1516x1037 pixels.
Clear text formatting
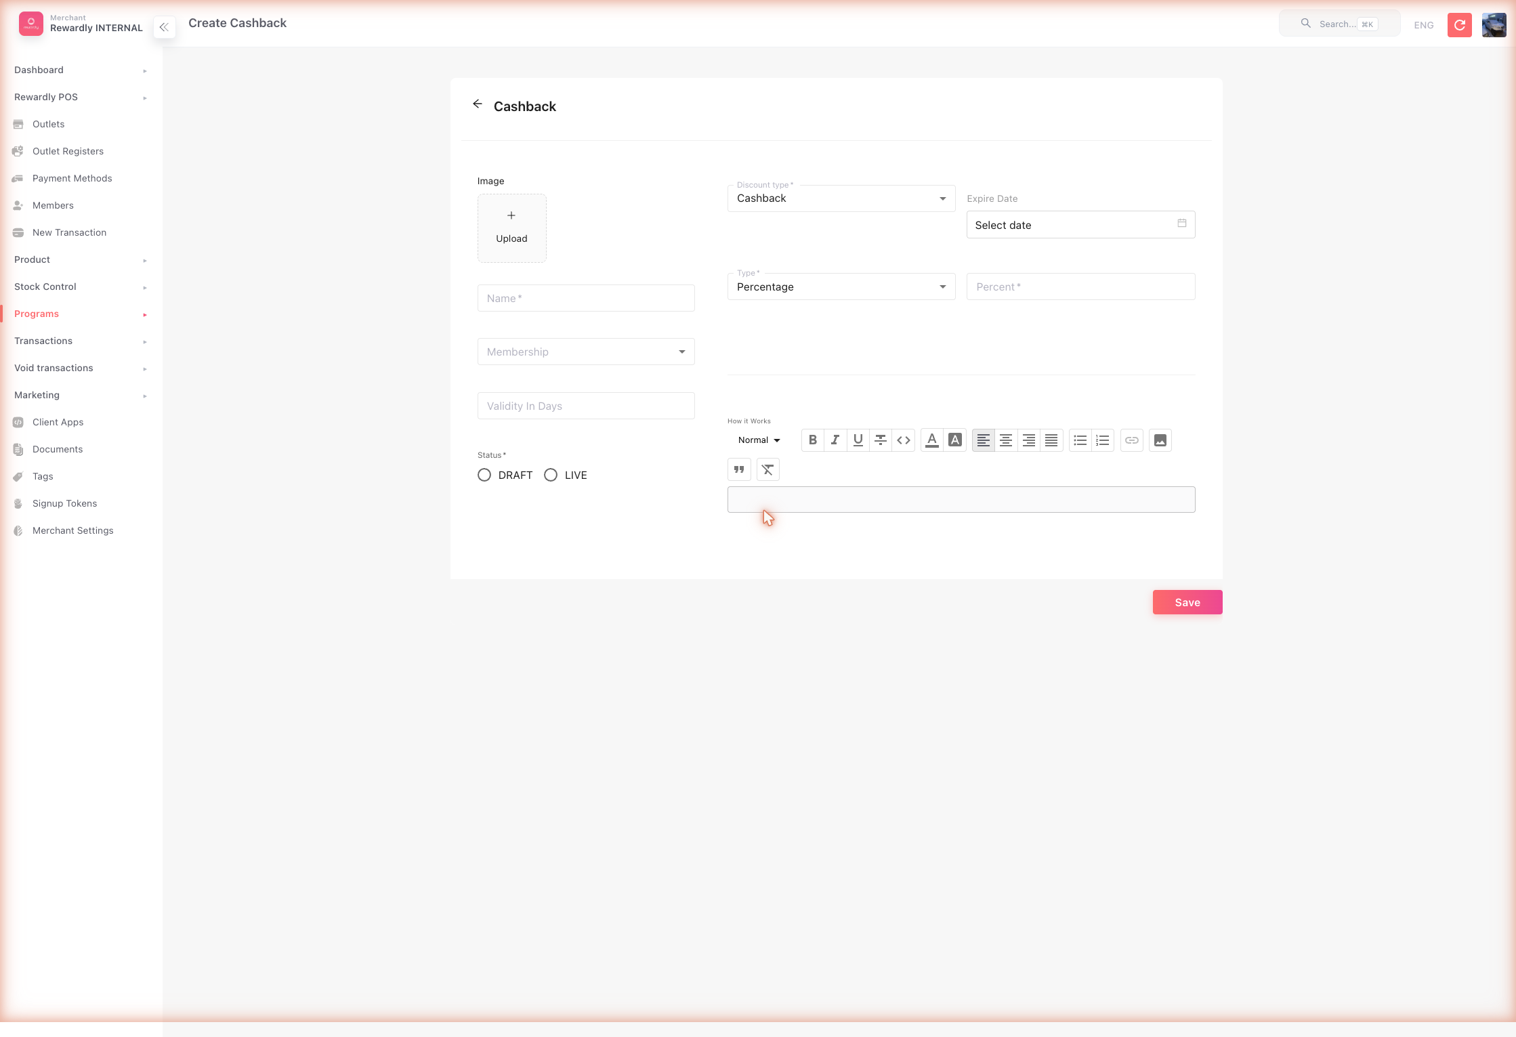(x=767, y=469)
